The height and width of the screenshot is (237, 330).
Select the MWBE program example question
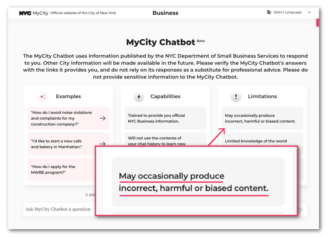coord(62,169)
